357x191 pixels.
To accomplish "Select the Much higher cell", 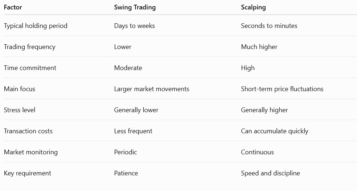I will pos(259,47).
